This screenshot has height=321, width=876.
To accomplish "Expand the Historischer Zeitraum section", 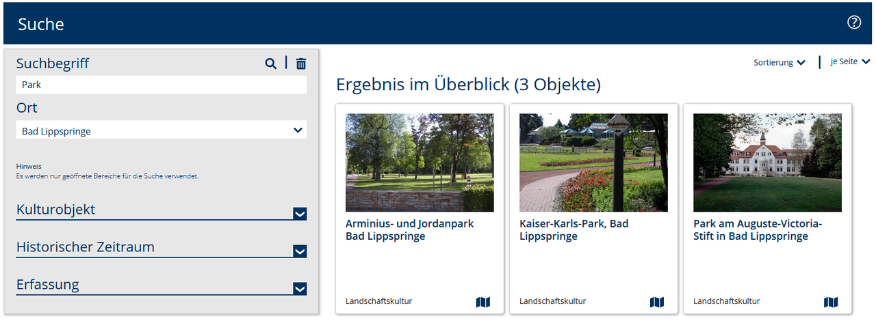I will point(162,248).
